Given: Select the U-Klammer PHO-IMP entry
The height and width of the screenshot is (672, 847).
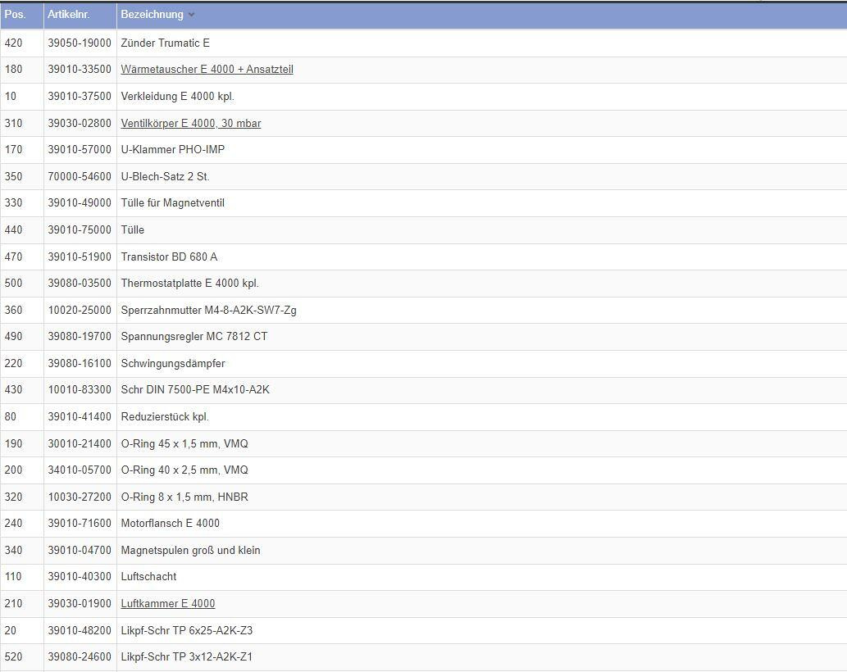Looking at the screenshot, I should click(x=172, y=150).
